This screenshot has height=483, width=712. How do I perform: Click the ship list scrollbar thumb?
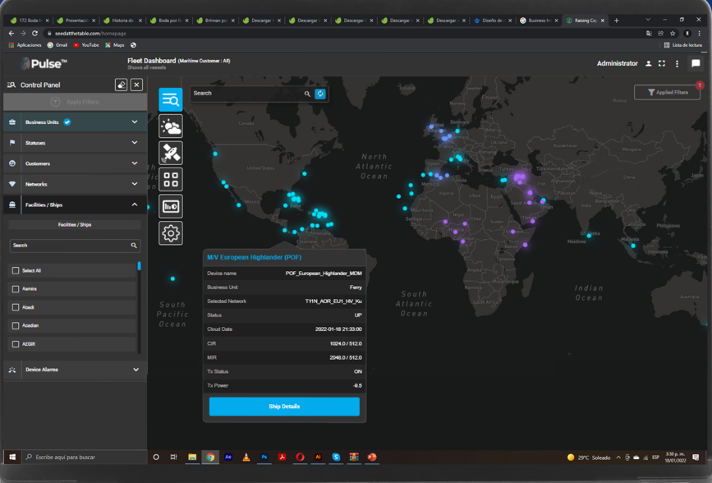coord(139,266)
